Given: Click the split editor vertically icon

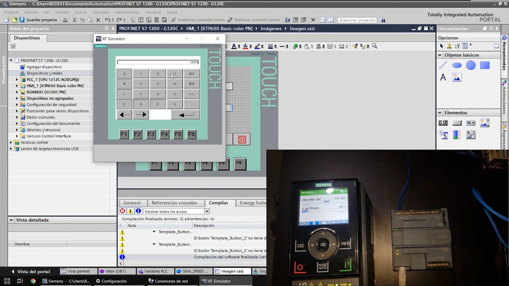Looking at the screenshot, I should click(x=331, y=20).
